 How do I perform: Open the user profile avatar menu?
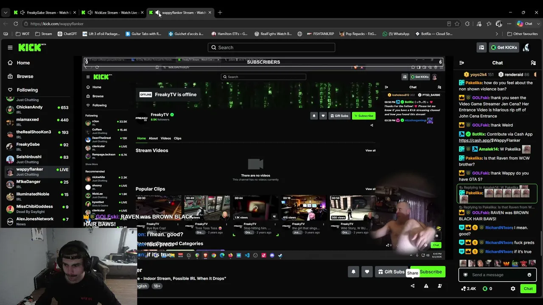(526, 47)
